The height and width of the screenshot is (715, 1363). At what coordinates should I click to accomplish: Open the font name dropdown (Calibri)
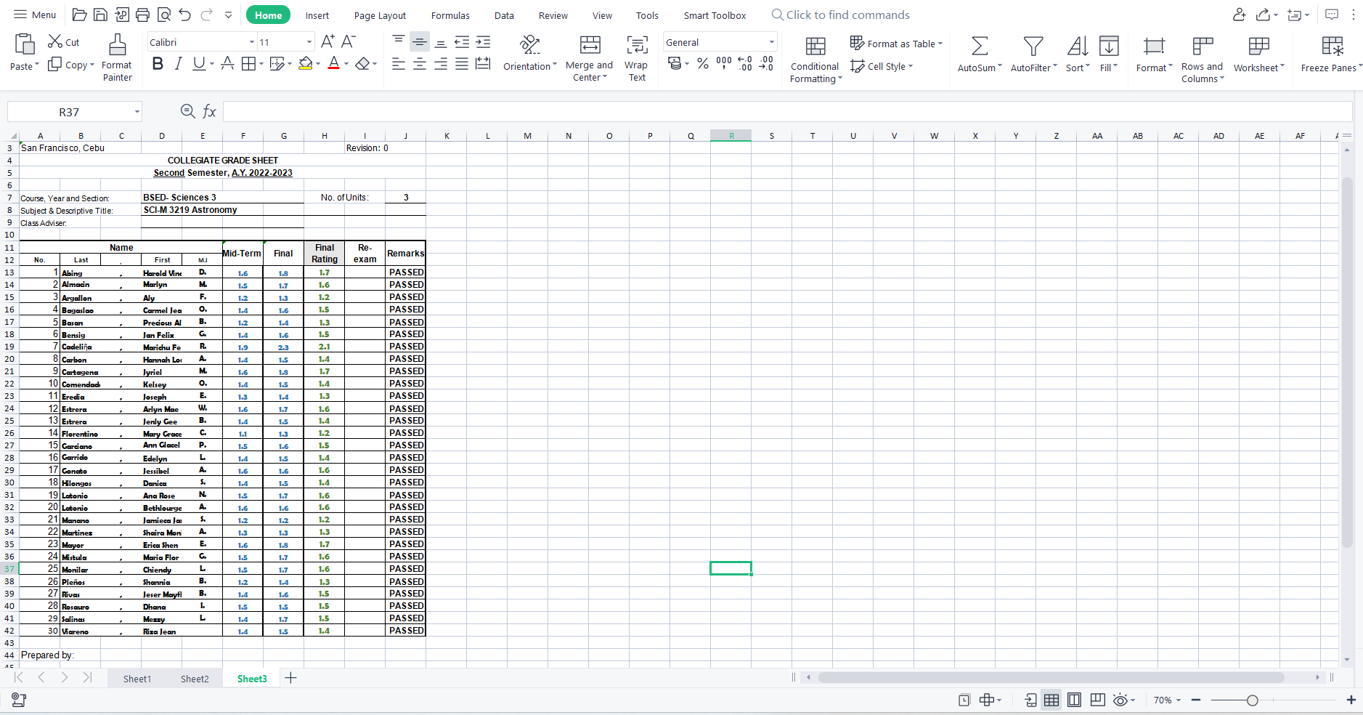252,42
